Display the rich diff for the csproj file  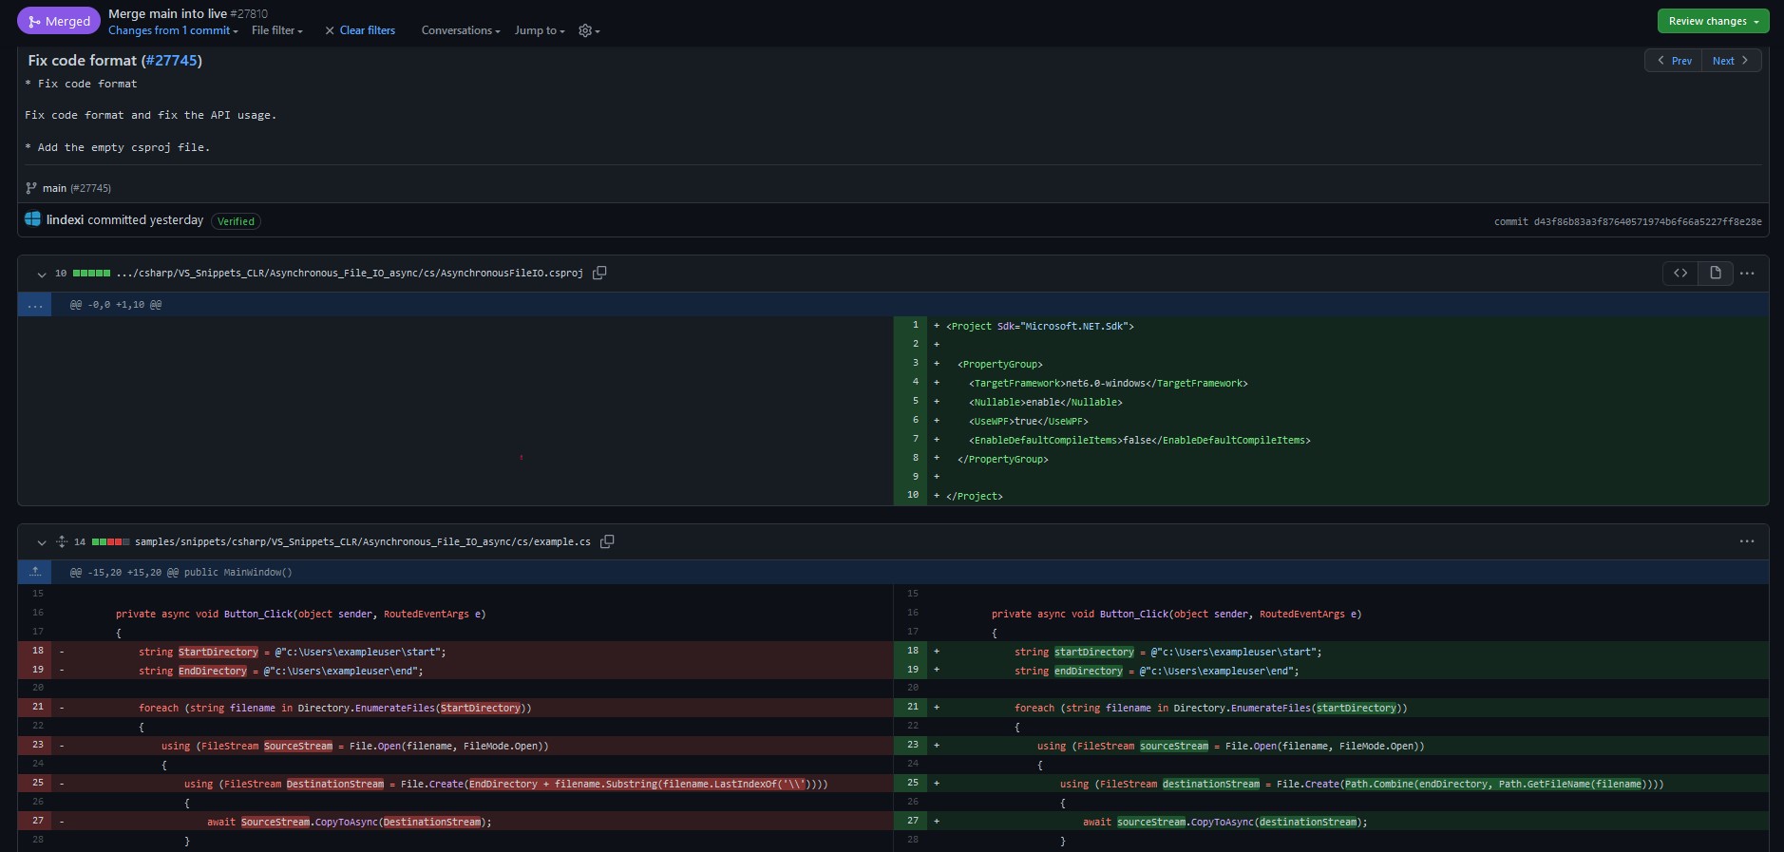coord(1715,274)
